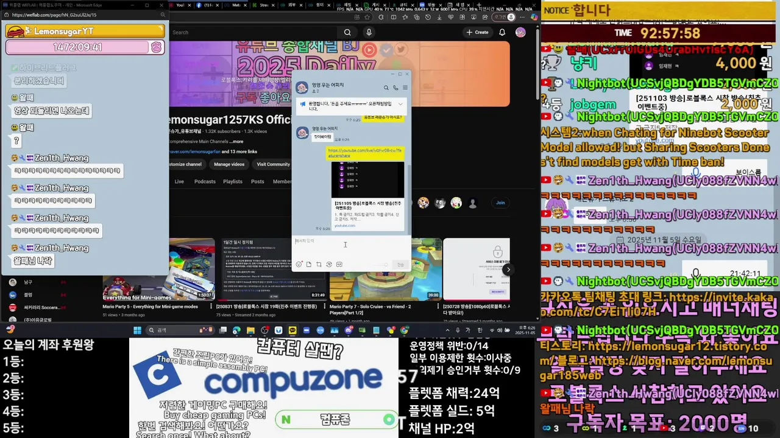The height and width of the screenshot is (438, 780).
Task: Open Google Chrome from the taskbar
Action: point(405,330)
